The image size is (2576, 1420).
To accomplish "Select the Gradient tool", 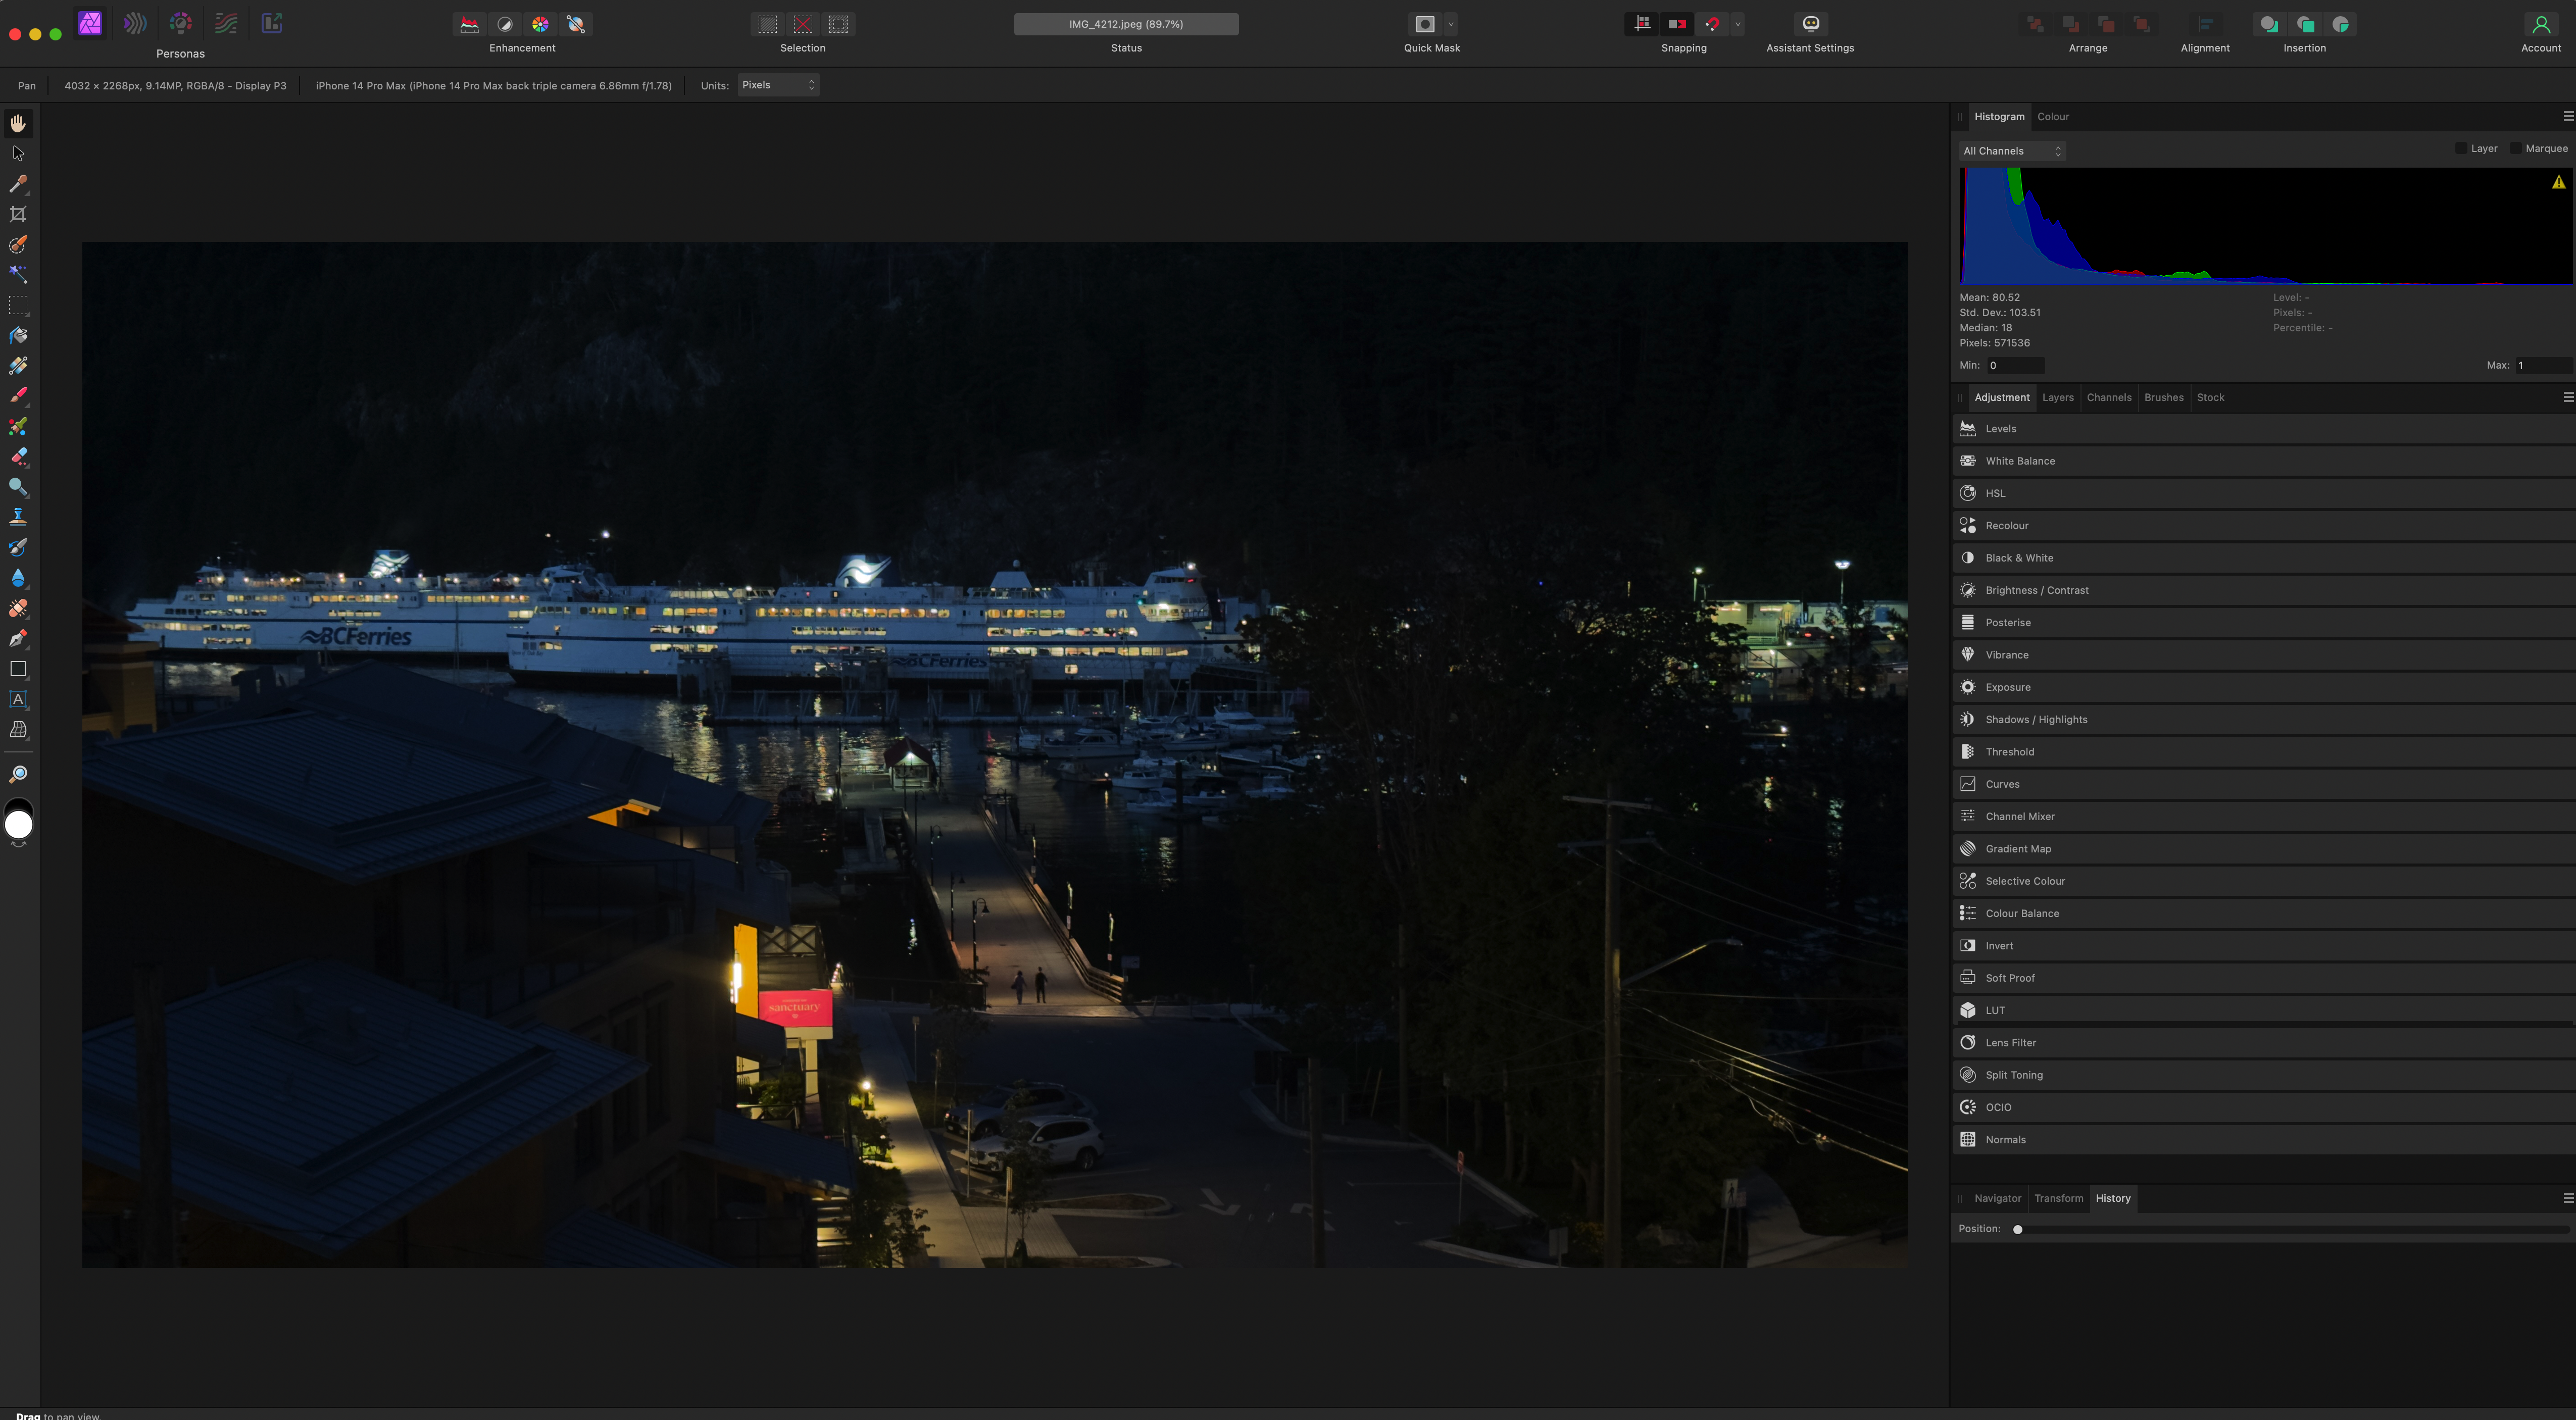I will coord(18,366).
